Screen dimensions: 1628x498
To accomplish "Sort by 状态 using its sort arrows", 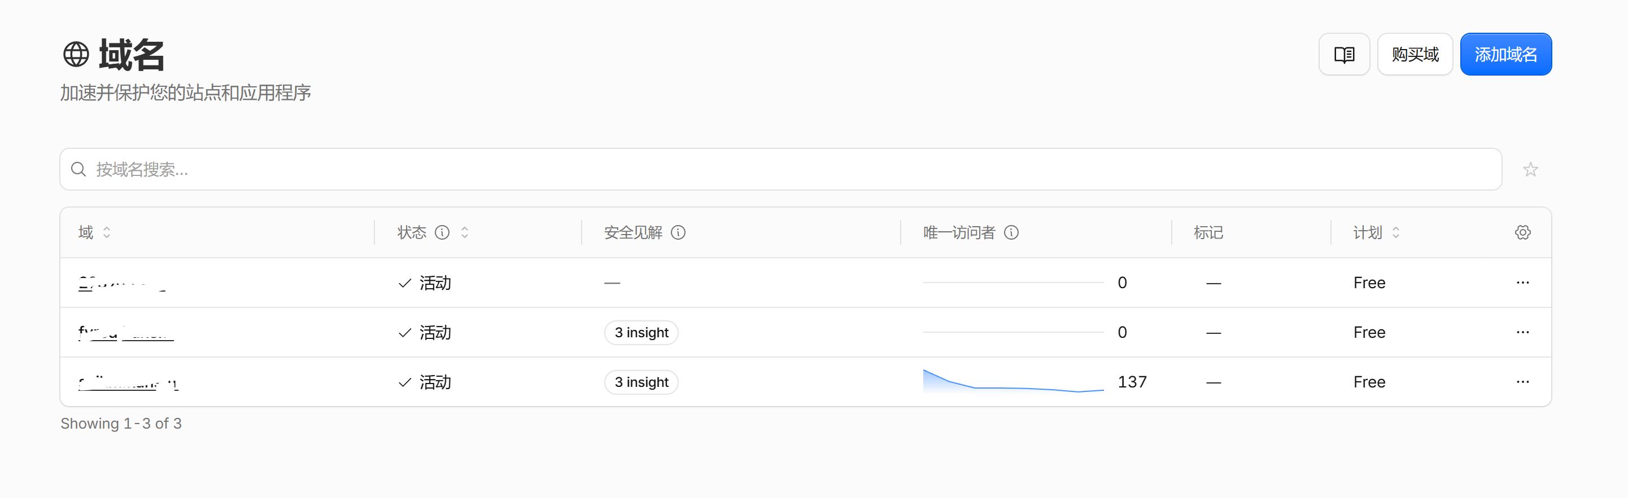I will pos(465,232).
